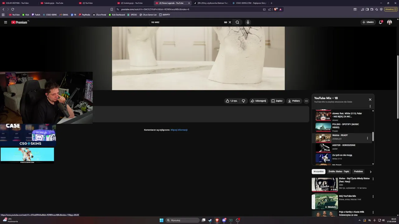This screenshot has width=399, height=224.
Task: Open options for Walma - READY item
Action: click(x=367, y=138)
